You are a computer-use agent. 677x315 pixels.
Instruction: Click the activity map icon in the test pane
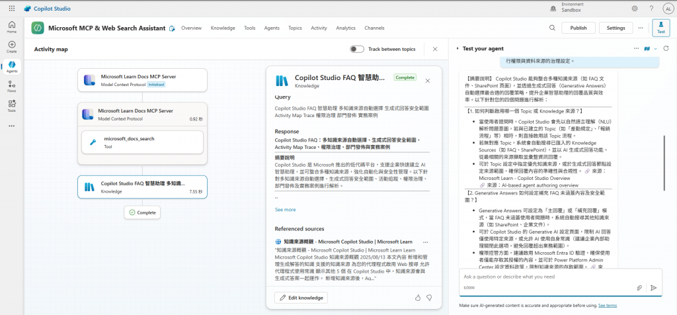pos(647,48)
